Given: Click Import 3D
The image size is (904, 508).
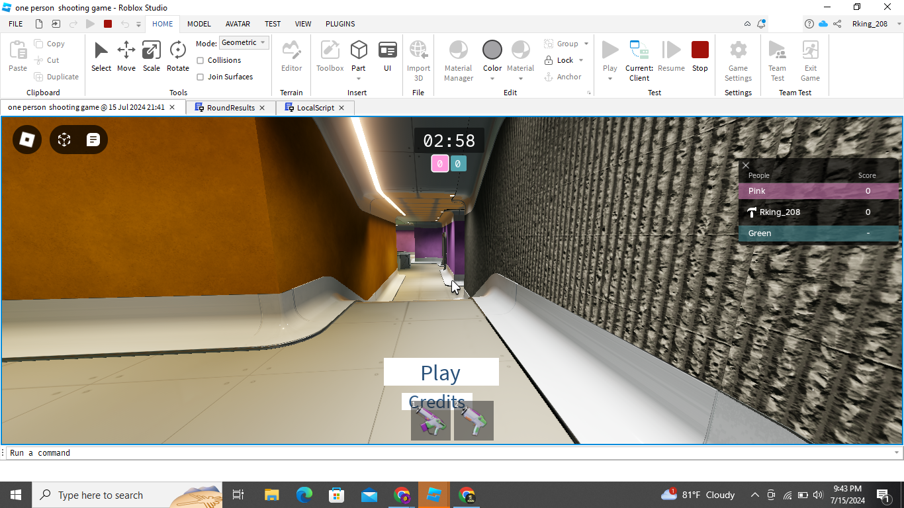Looking at the screenshot, I should click(418, 61).
